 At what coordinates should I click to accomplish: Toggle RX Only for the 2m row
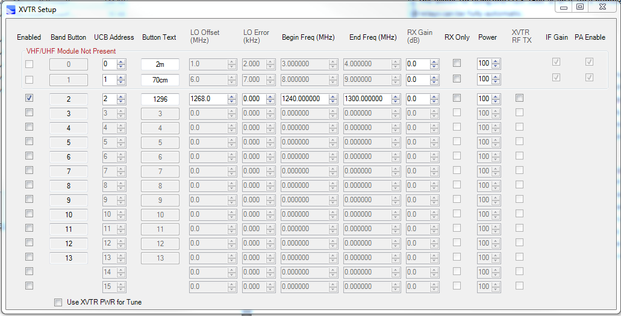pos(457,63)
